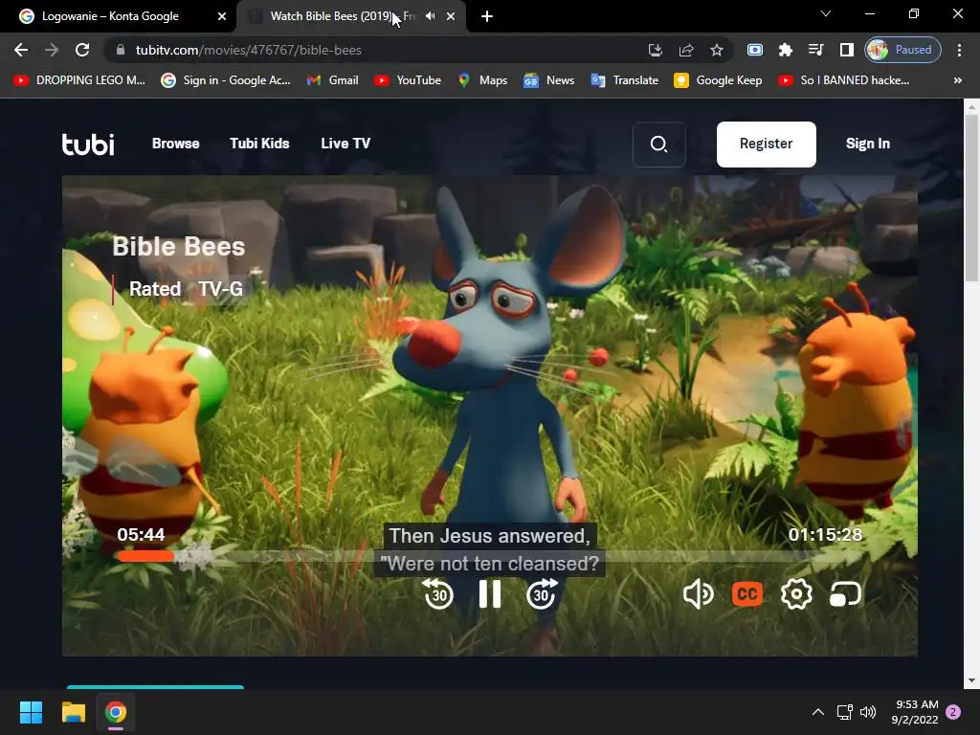This screenshot has height=735, width=980.
Task: Open the Maps bookmark
Action: pyautogui.click(x=482, y=80)
